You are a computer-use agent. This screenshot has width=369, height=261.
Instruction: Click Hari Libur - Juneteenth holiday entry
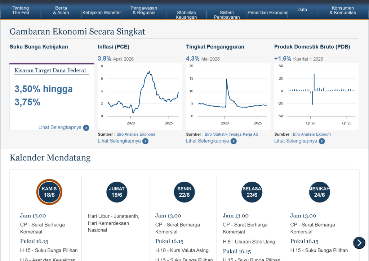114,223
